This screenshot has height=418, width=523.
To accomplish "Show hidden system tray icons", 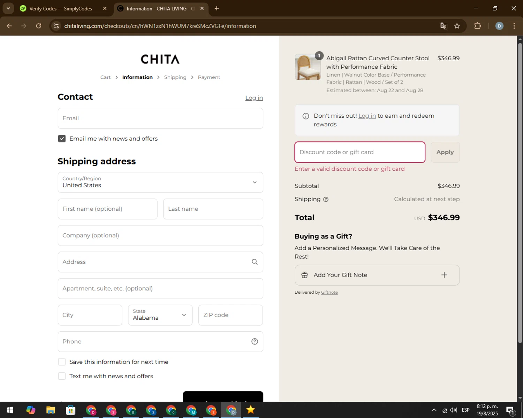I will tap(434, 410).
